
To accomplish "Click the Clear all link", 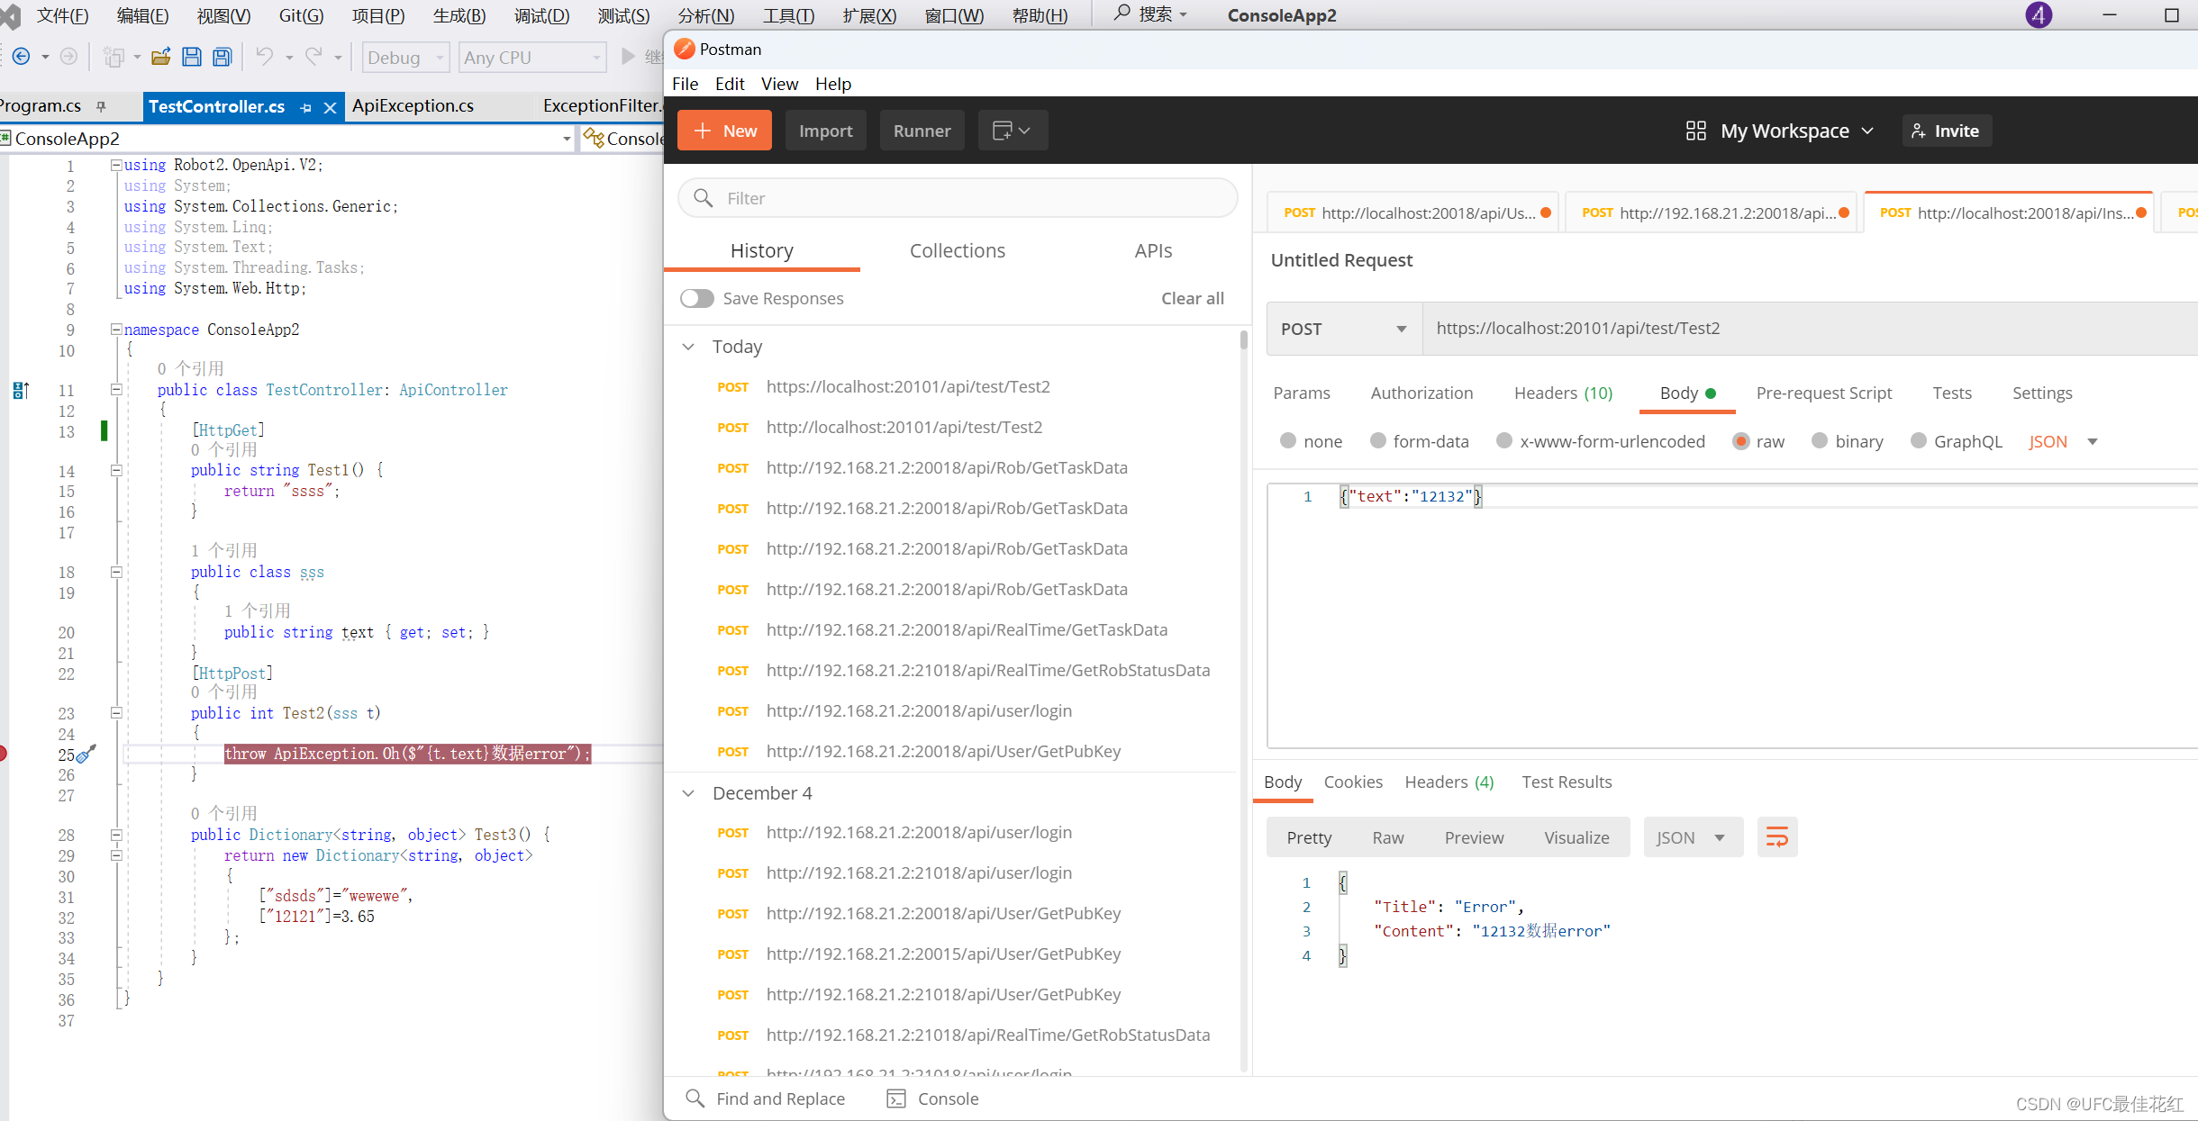I will pos(1192,298).
